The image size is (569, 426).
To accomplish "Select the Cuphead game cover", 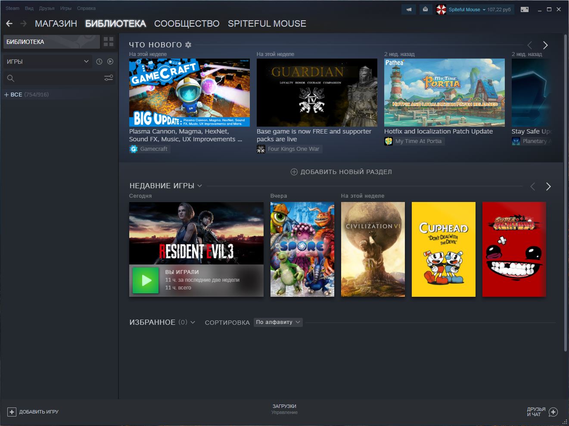I will [x=444, y=249].
